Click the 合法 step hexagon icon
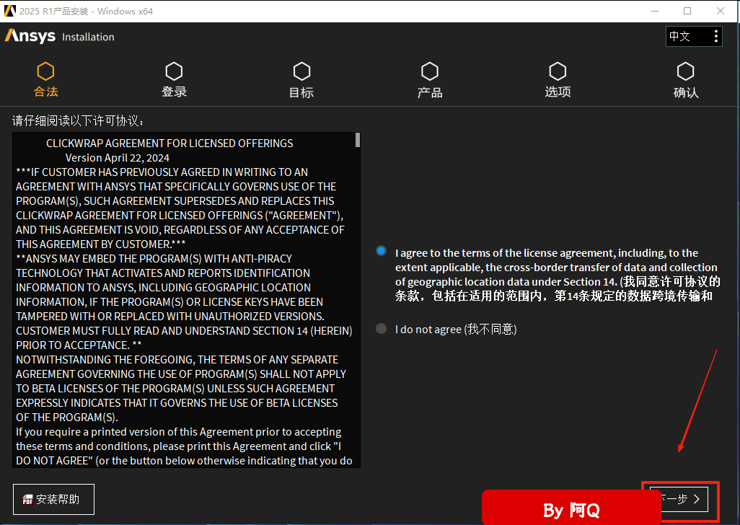The image size is (740, 525). click(x=45, y=71)
